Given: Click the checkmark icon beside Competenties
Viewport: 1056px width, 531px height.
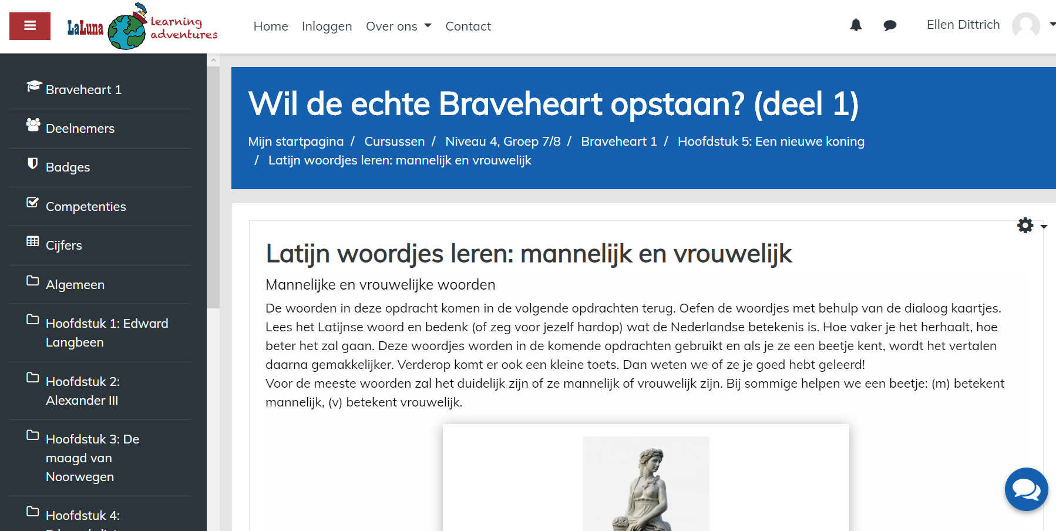Looking at the screenshot, I should [33, 203].
